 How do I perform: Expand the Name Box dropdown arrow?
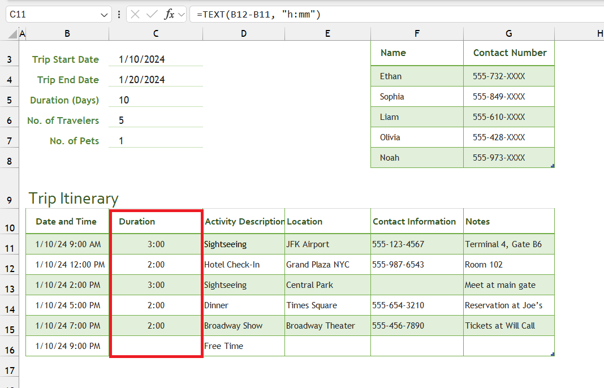pyautogui.click(x=104, y=15)
